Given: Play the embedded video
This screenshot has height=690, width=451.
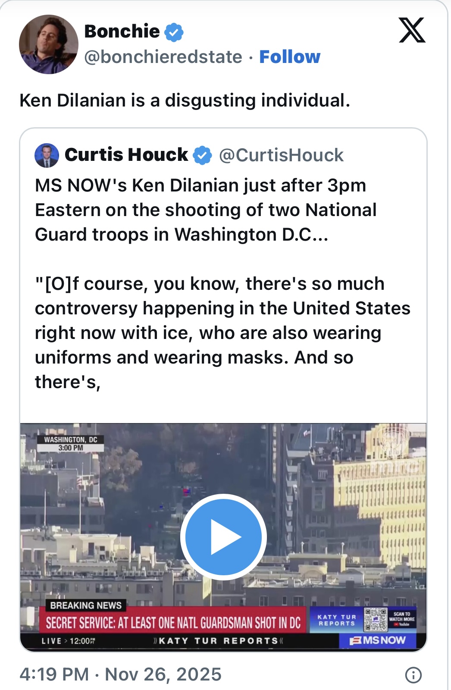Looking at the screenshot, I should [x=223, y=537].
